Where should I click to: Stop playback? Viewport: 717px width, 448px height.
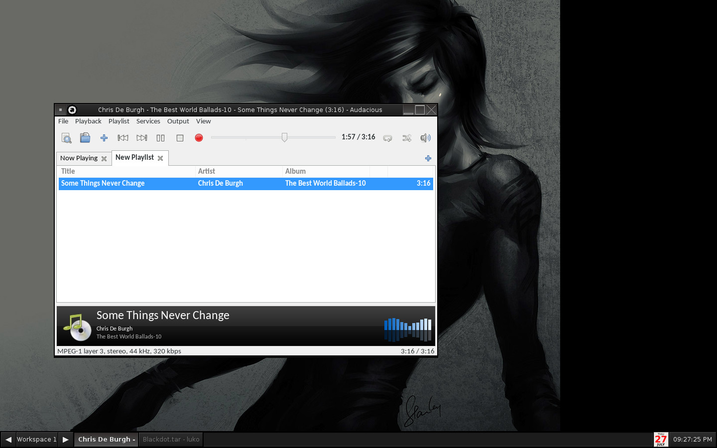pos(180,138)
